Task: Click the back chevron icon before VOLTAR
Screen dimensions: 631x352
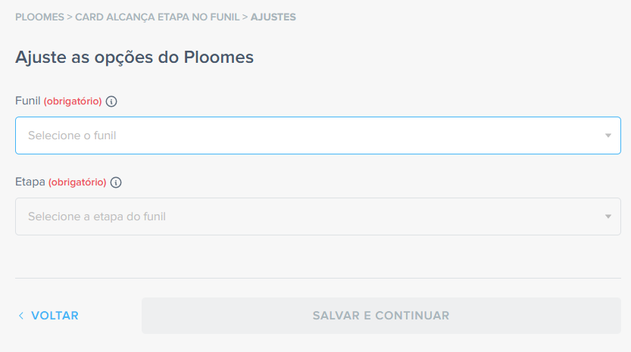Action: (x=21, y=316)
